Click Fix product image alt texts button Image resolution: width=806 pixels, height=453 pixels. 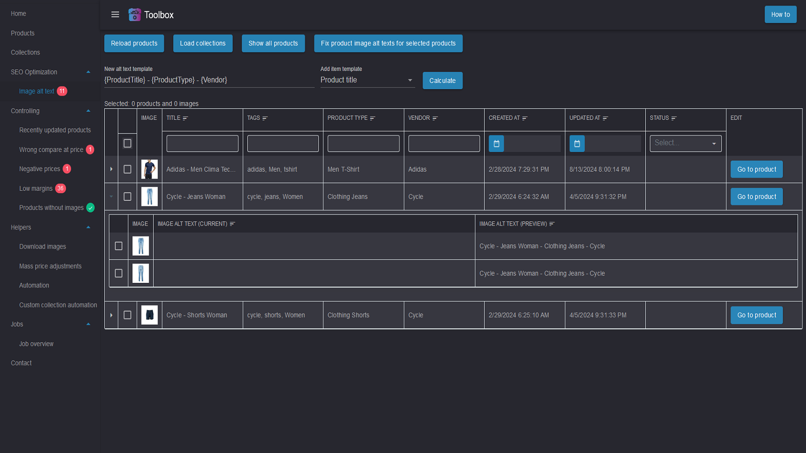[388, 43]
